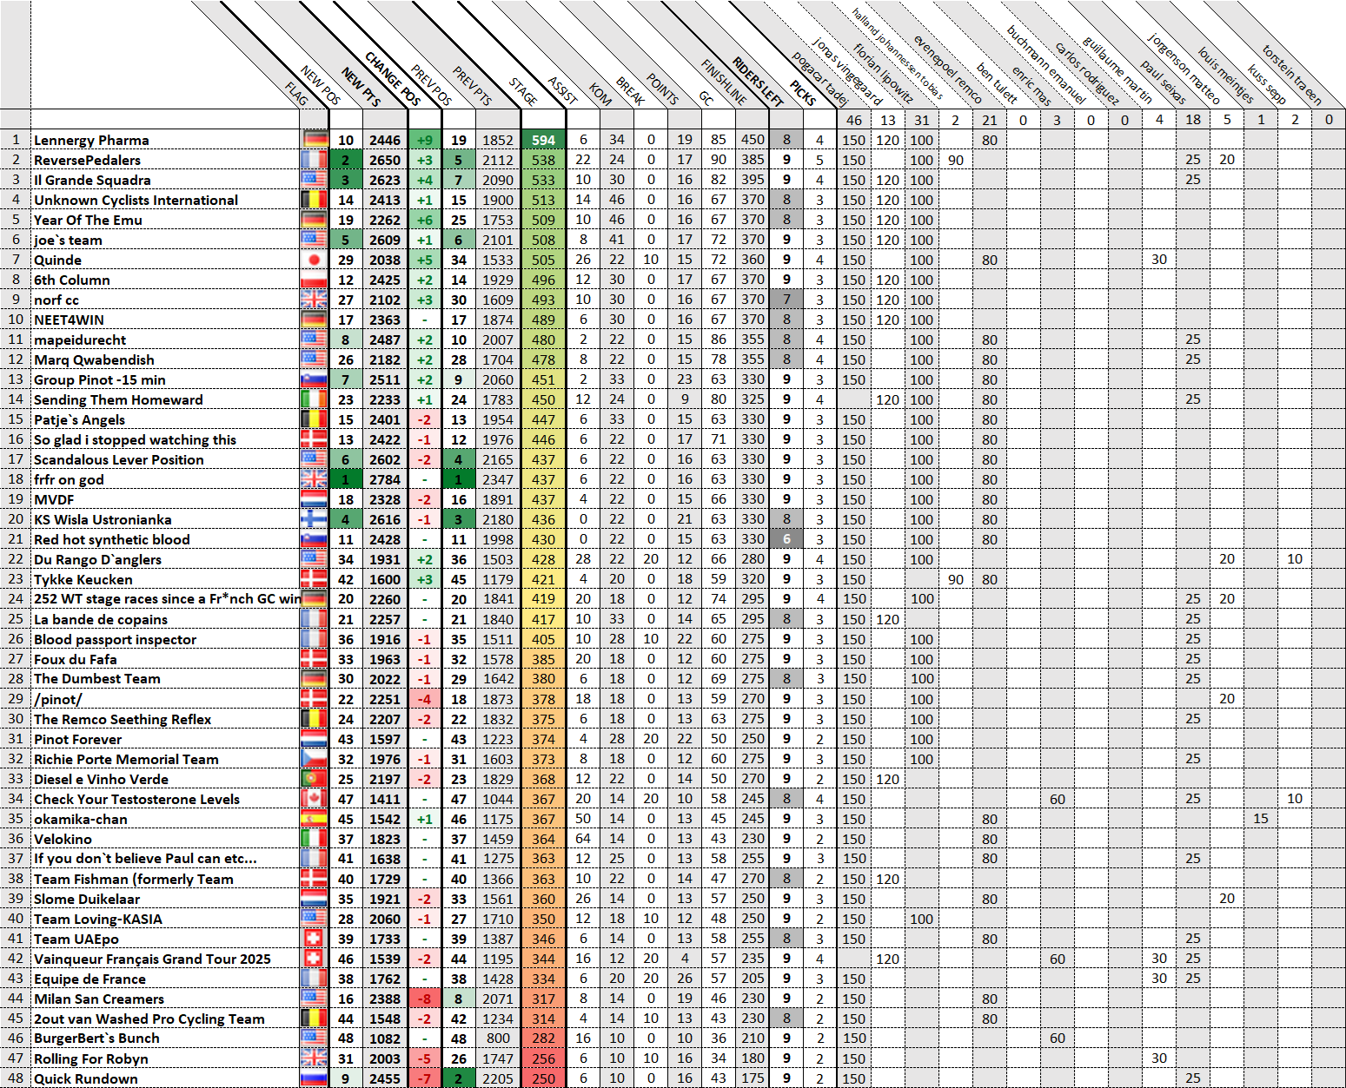The width and height of the screenshot is (1346, 1088).
Task: Click the red -8 change cell for Milan San Creamers
Action: click(x=424, y=999)
